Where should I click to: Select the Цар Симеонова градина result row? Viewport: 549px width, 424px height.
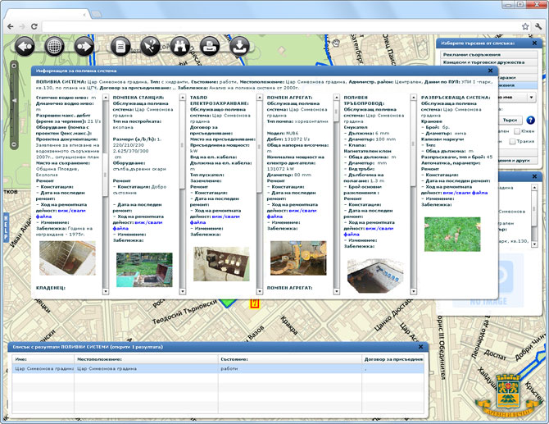click(218, 368)
